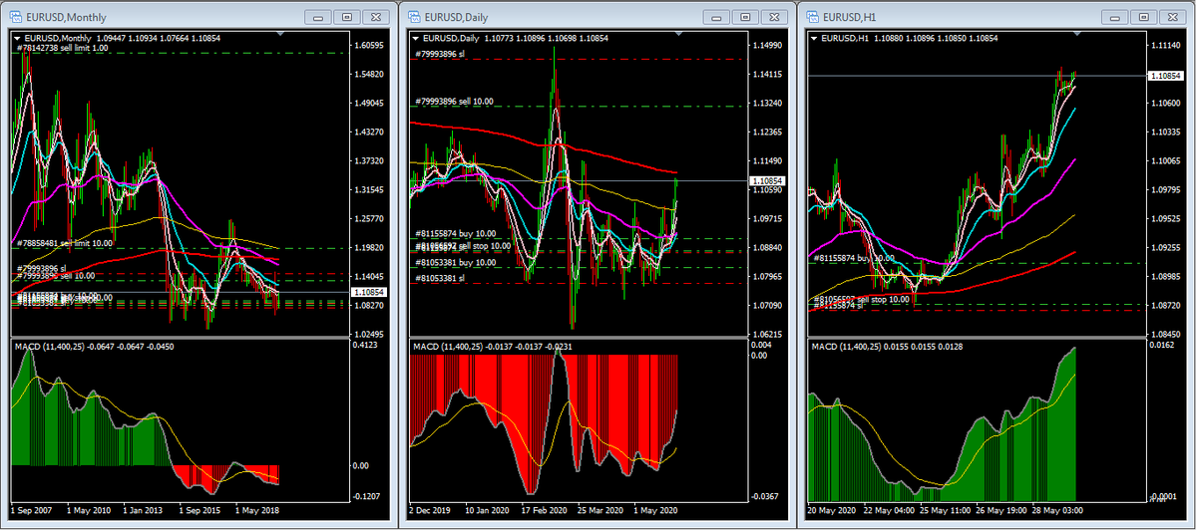Image resolution: width=1197 pixels, height=530 pixels.
Task: Click the chart shift triangle on Daily chart
Action: tap(679, 36)
